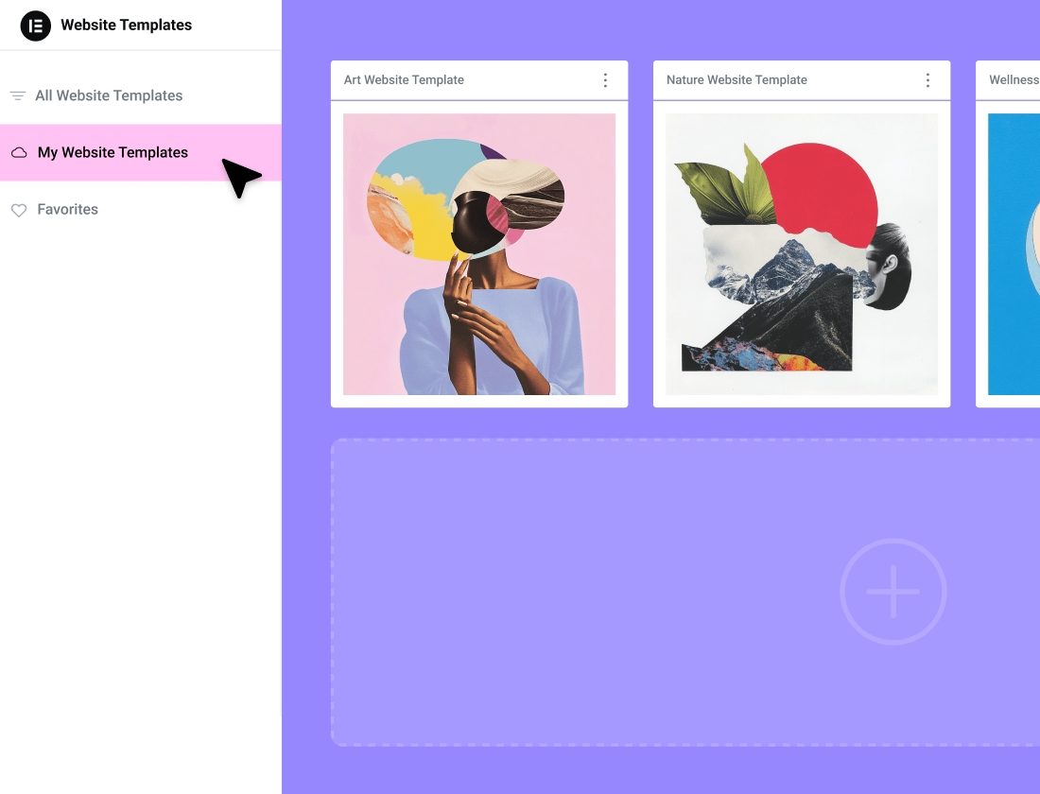Image resolution: width=1040 pixels, height=794 pixels.
Task: Click the Nature Website Template title text
Action: coord(737,80)
